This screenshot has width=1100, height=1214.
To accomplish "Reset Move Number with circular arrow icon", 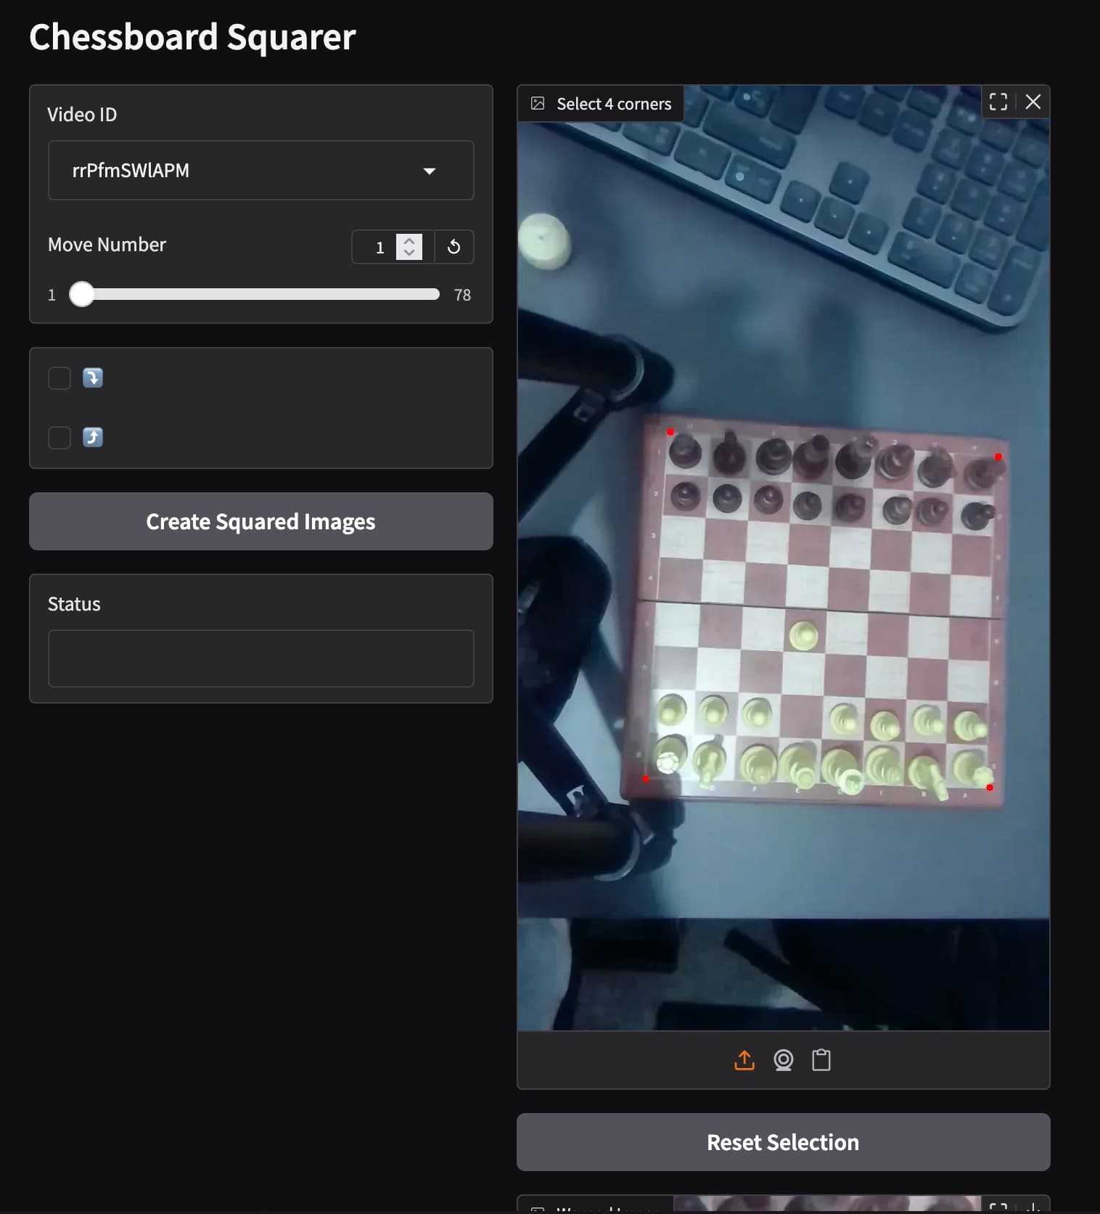I will (453, 247).
